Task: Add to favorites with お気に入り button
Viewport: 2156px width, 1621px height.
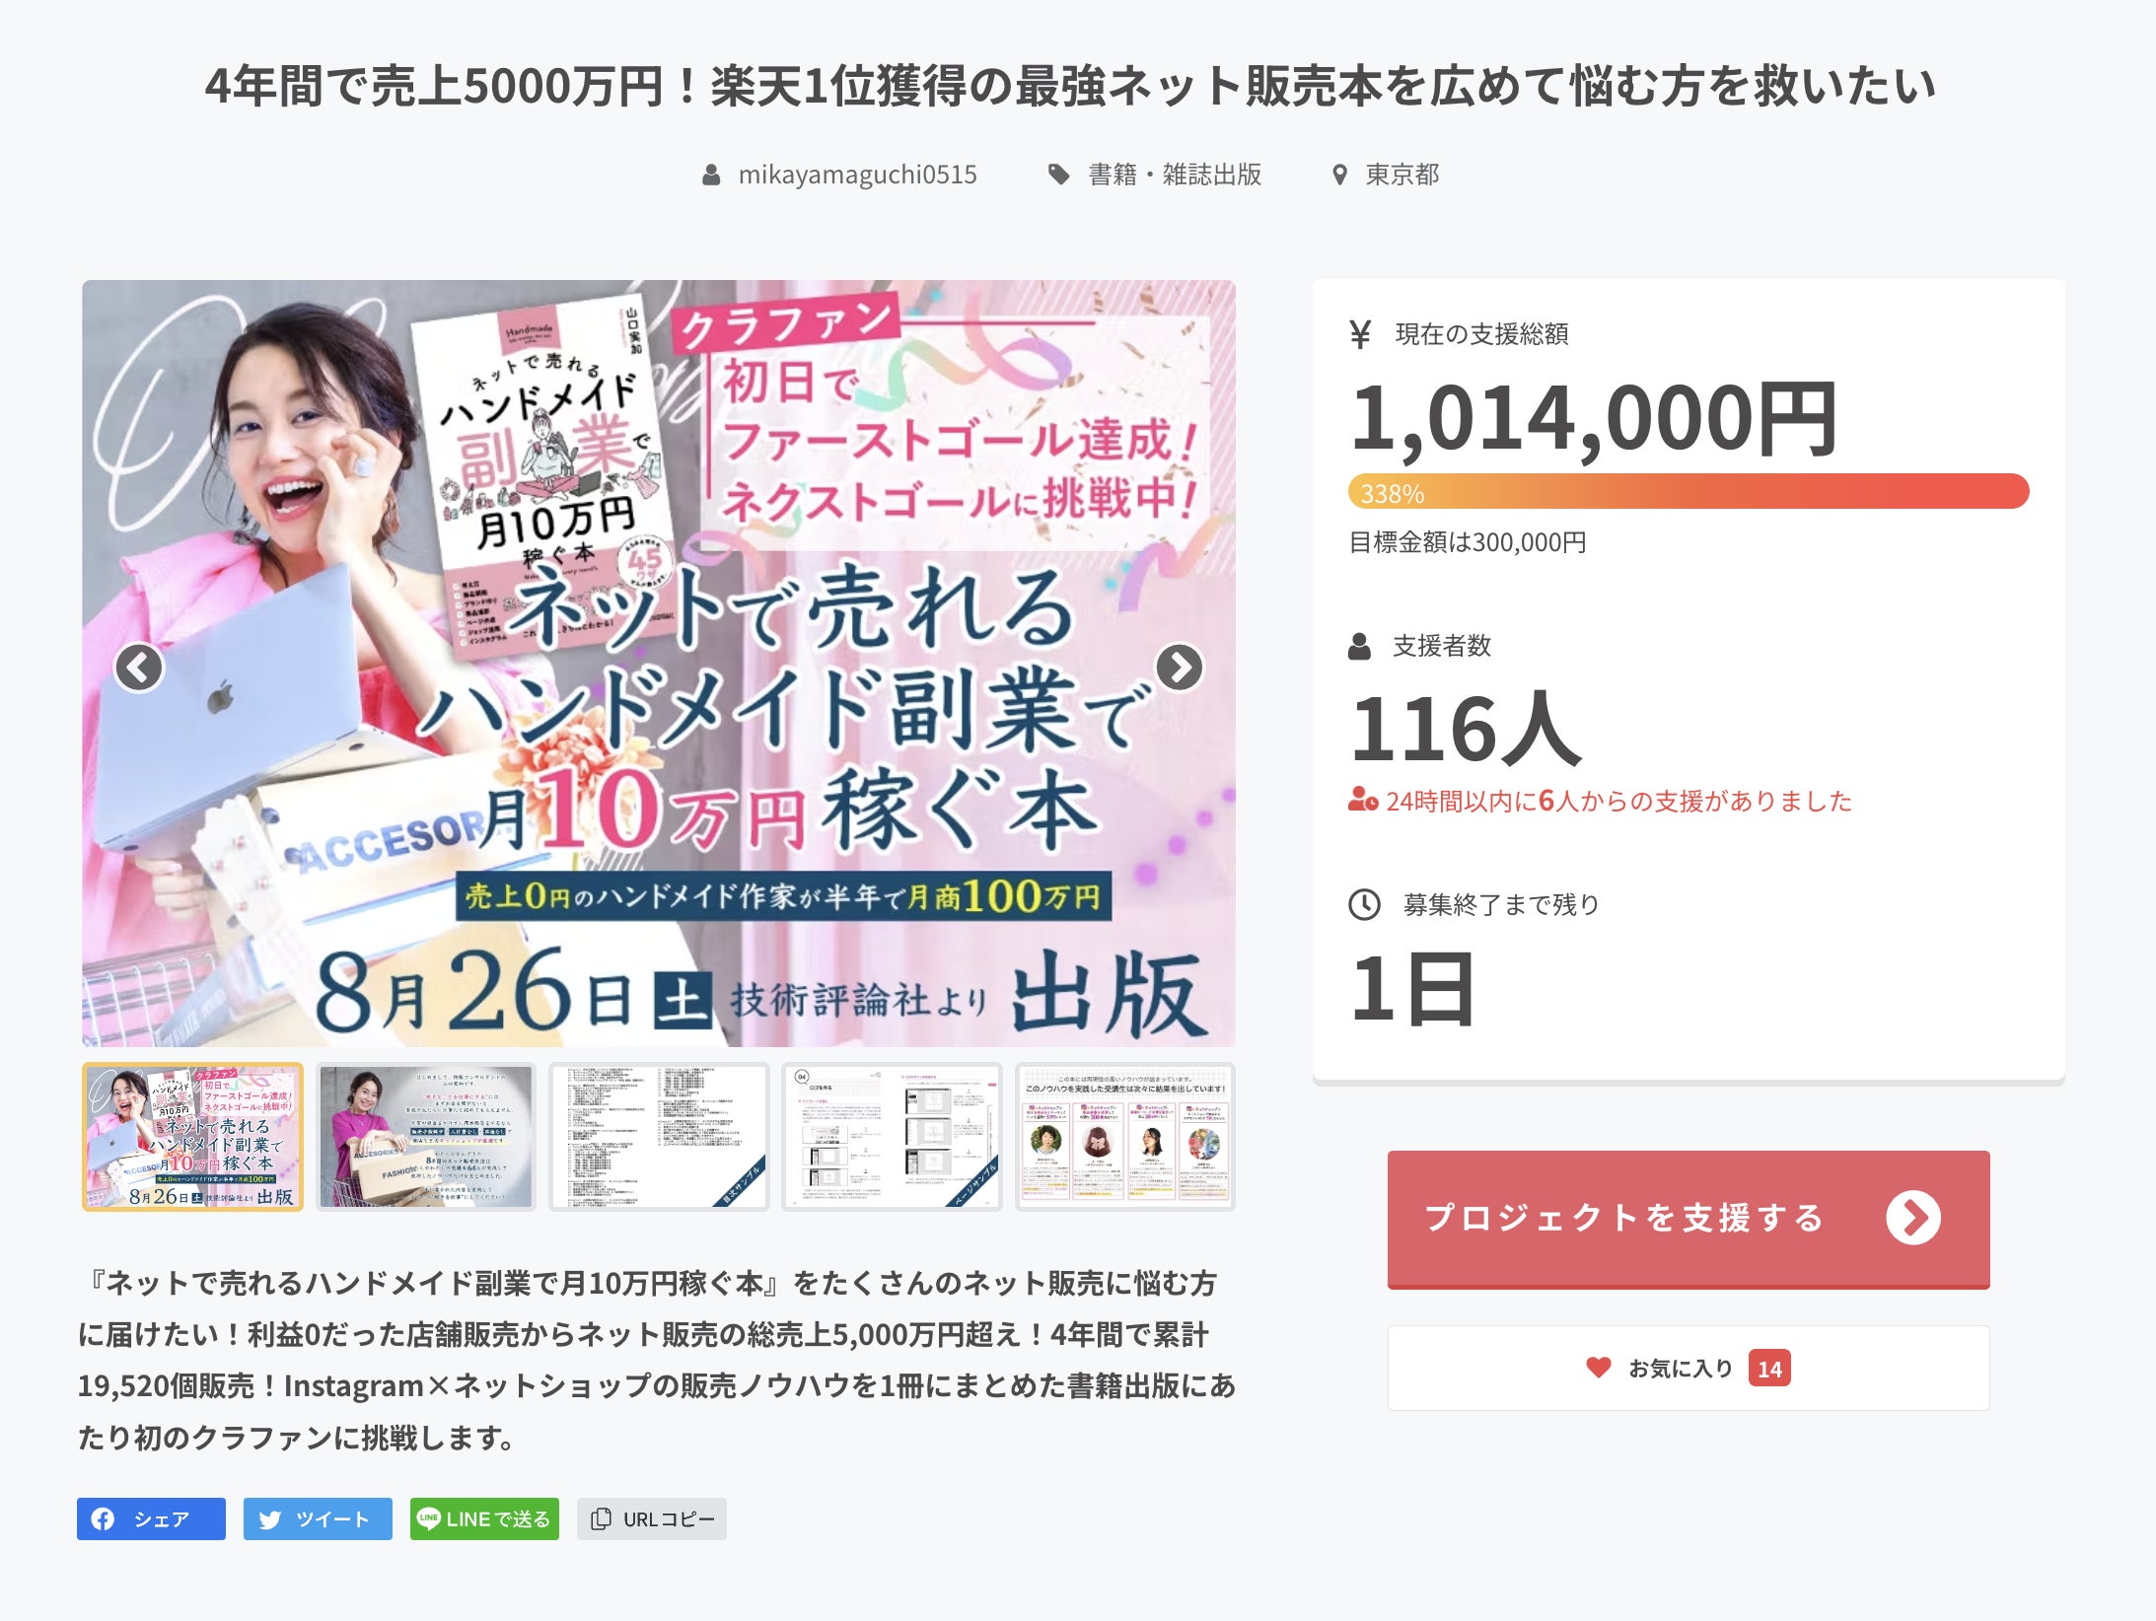Action: [x=1689, y=1368]
